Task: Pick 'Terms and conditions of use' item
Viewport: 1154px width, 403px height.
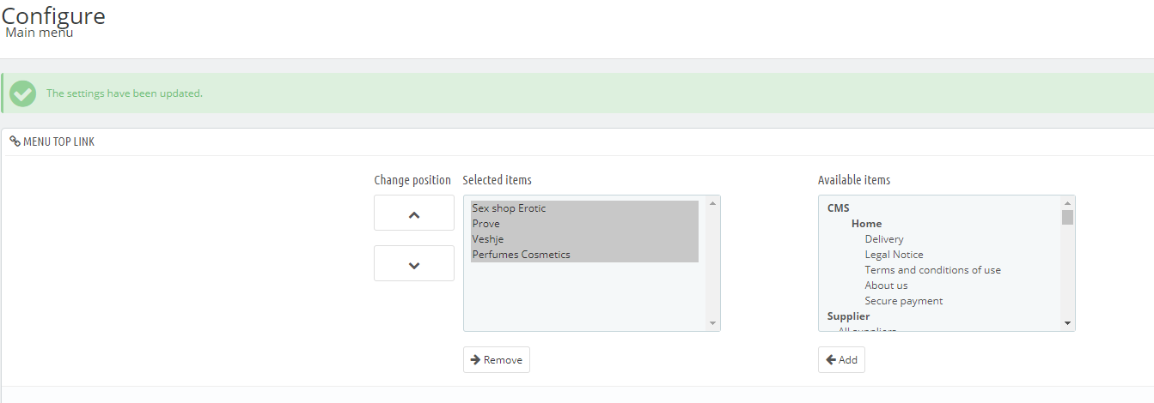Action: 932,270
